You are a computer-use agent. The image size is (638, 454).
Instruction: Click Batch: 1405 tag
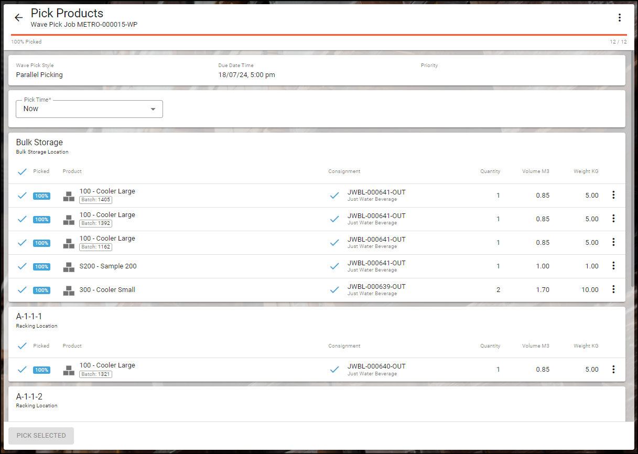coord(95,200)
